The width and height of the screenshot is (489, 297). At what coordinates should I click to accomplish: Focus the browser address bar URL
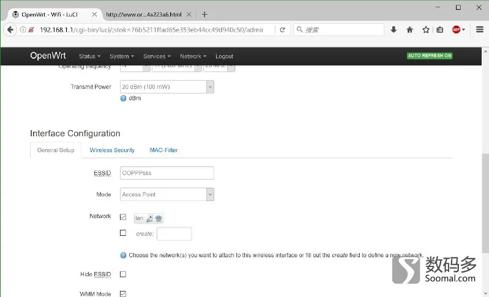pyautogui.click(x=152, y=30)
